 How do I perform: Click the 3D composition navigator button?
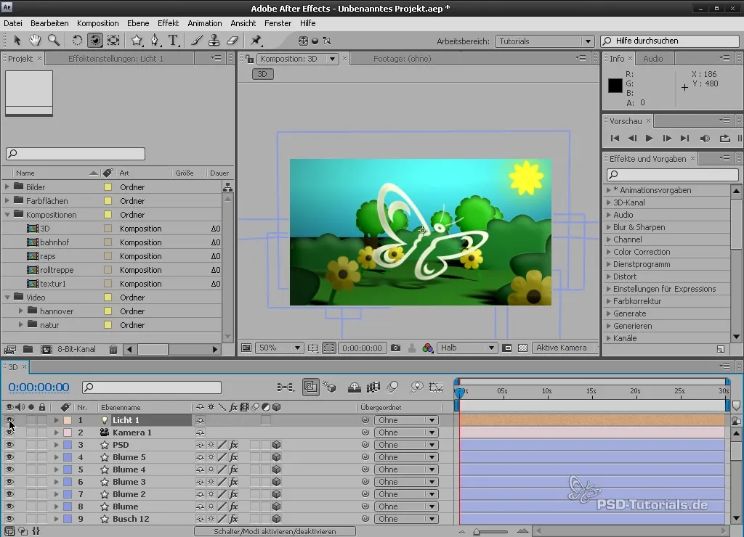point(262,74)
